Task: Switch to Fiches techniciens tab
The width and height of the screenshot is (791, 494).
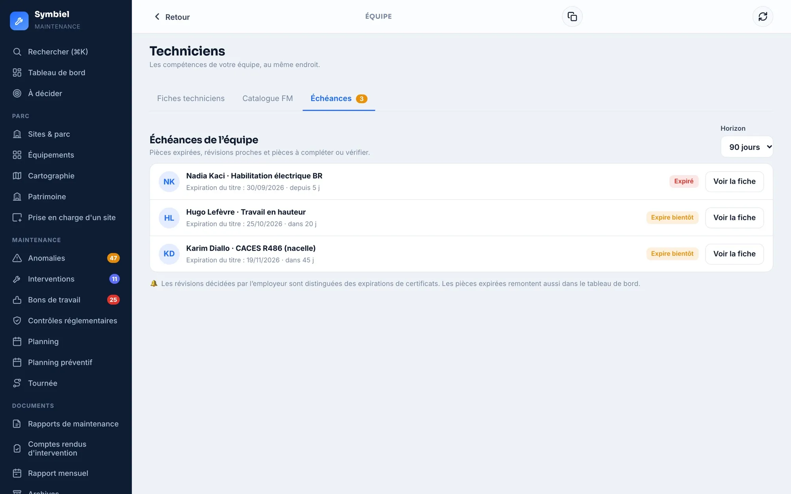Action: pyautogui.click(x=191, y=98)
